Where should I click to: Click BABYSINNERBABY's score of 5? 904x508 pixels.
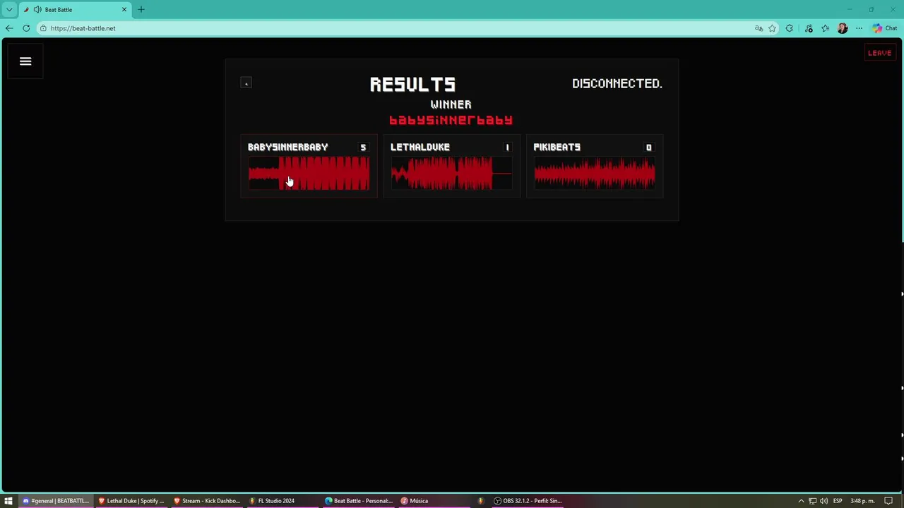(x=363, y=147)
